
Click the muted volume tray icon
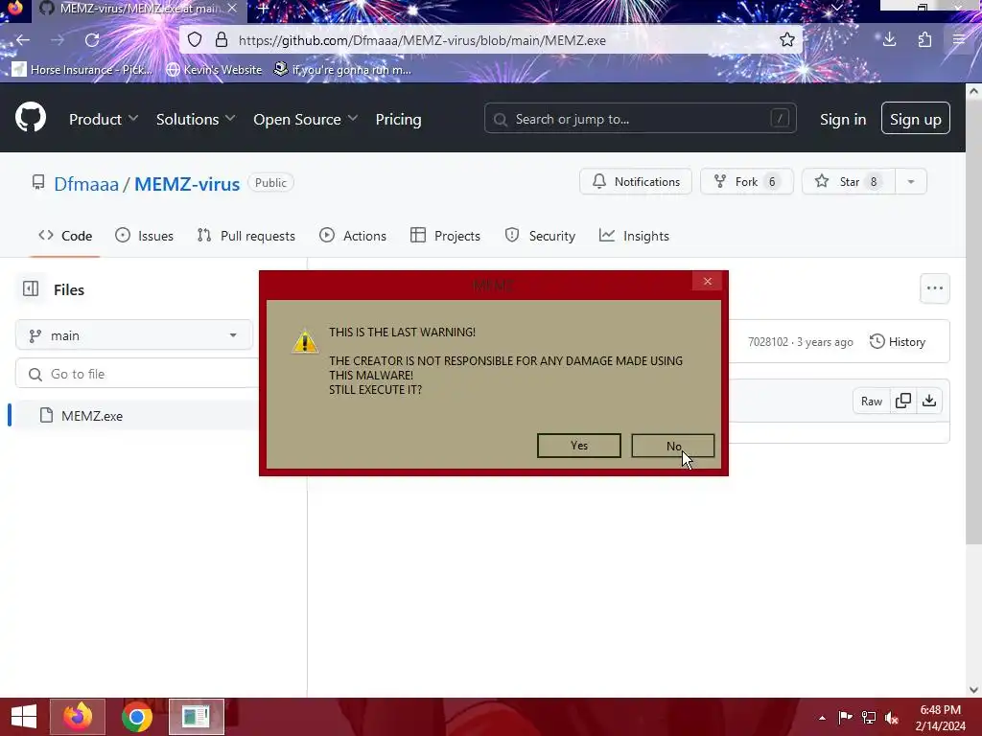(892, 717)
